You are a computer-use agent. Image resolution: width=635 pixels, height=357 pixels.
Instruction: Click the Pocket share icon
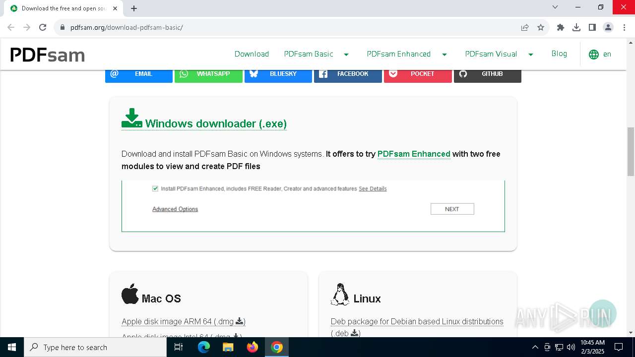point(393,74)
